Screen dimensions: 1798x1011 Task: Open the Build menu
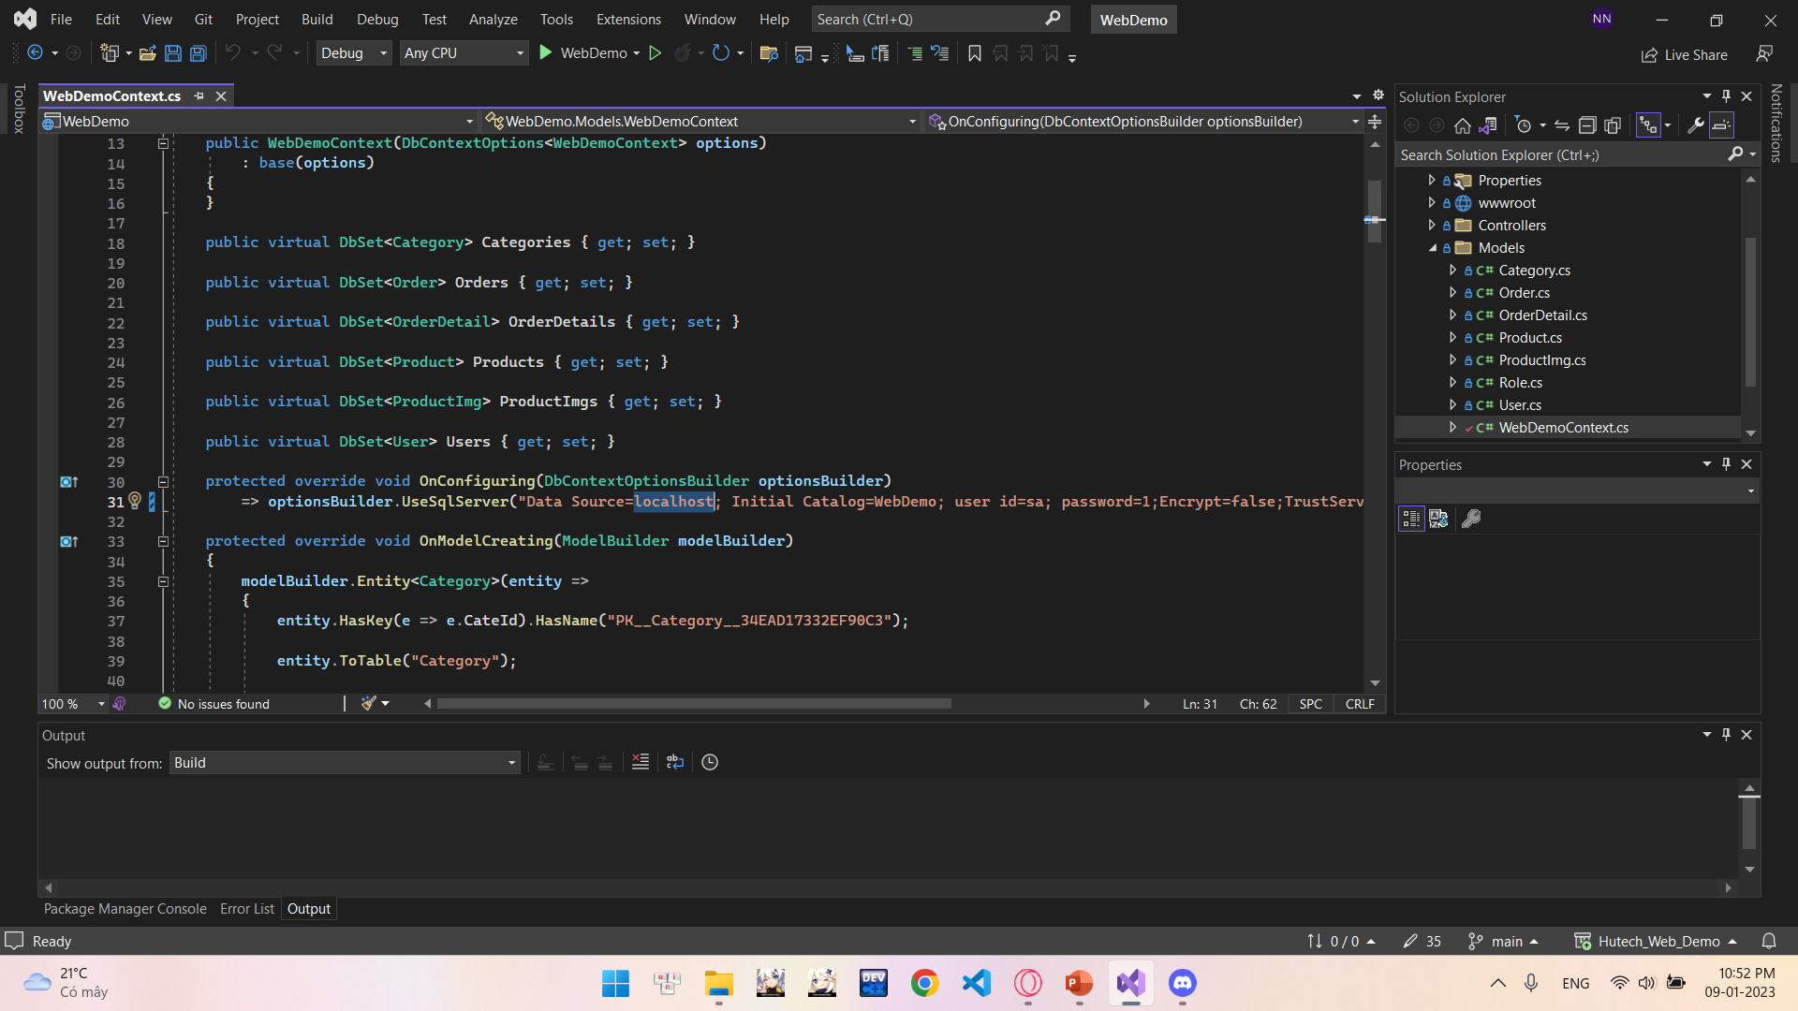317,19
